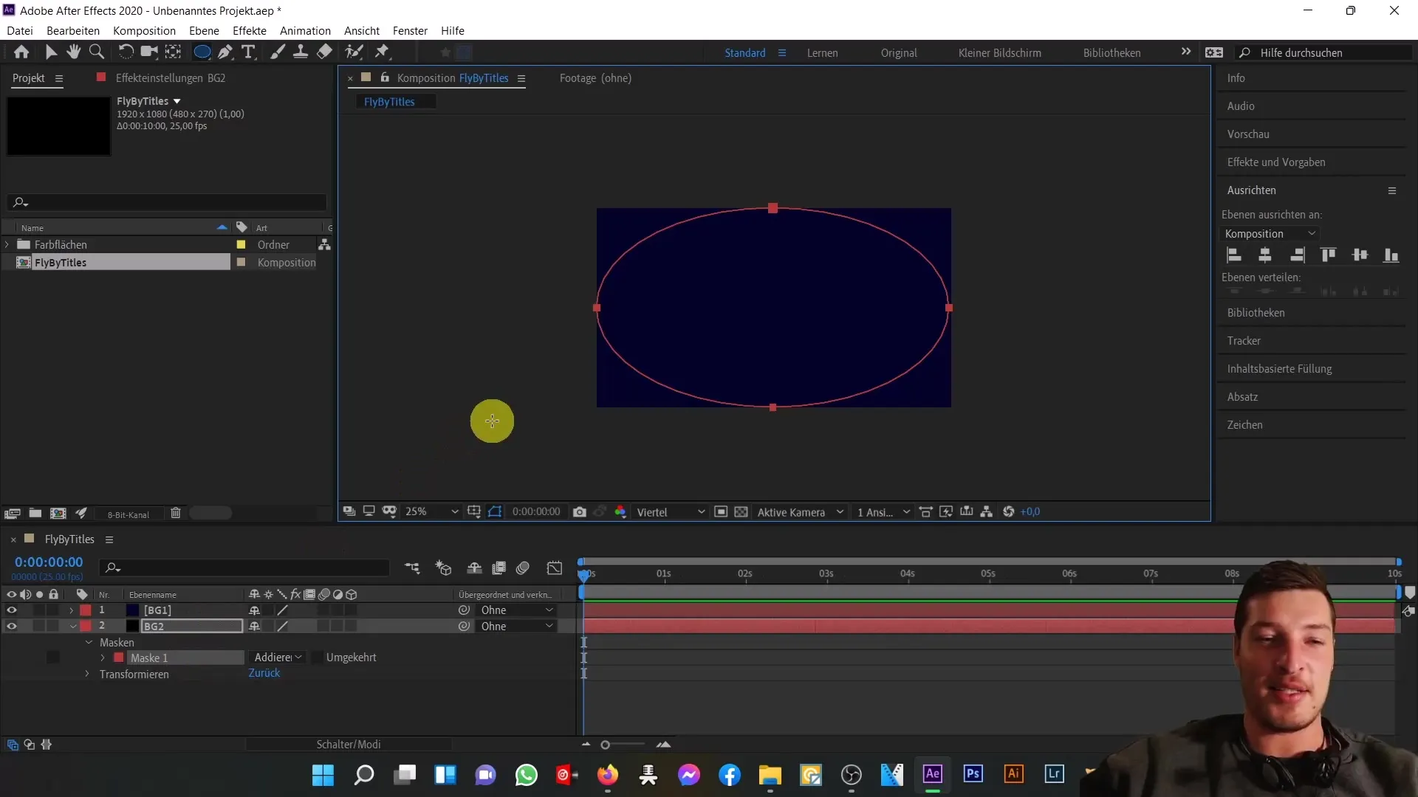The height and width of the screenshot is (797, 1418).
Task: Select the Pen tool
Action: tap(225, 52)
